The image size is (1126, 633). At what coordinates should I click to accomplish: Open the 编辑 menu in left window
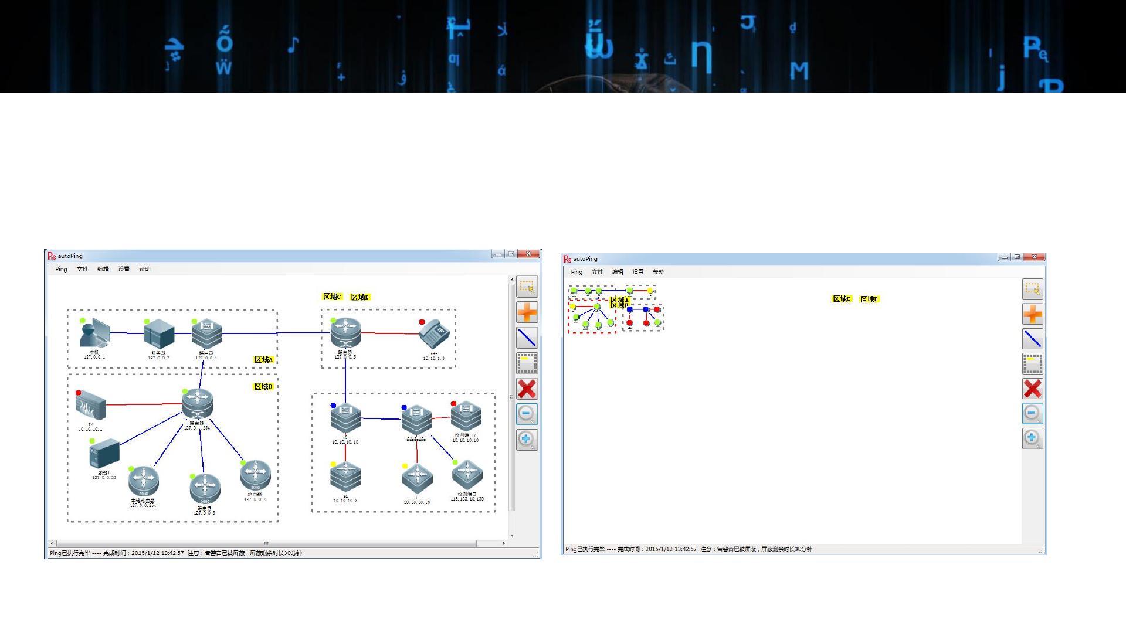(x=103, y=269)
